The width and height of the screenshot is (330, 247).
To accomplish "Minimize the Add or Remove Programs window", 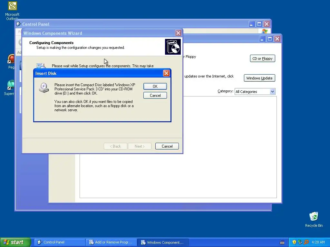I will click(x=262, y=39).
